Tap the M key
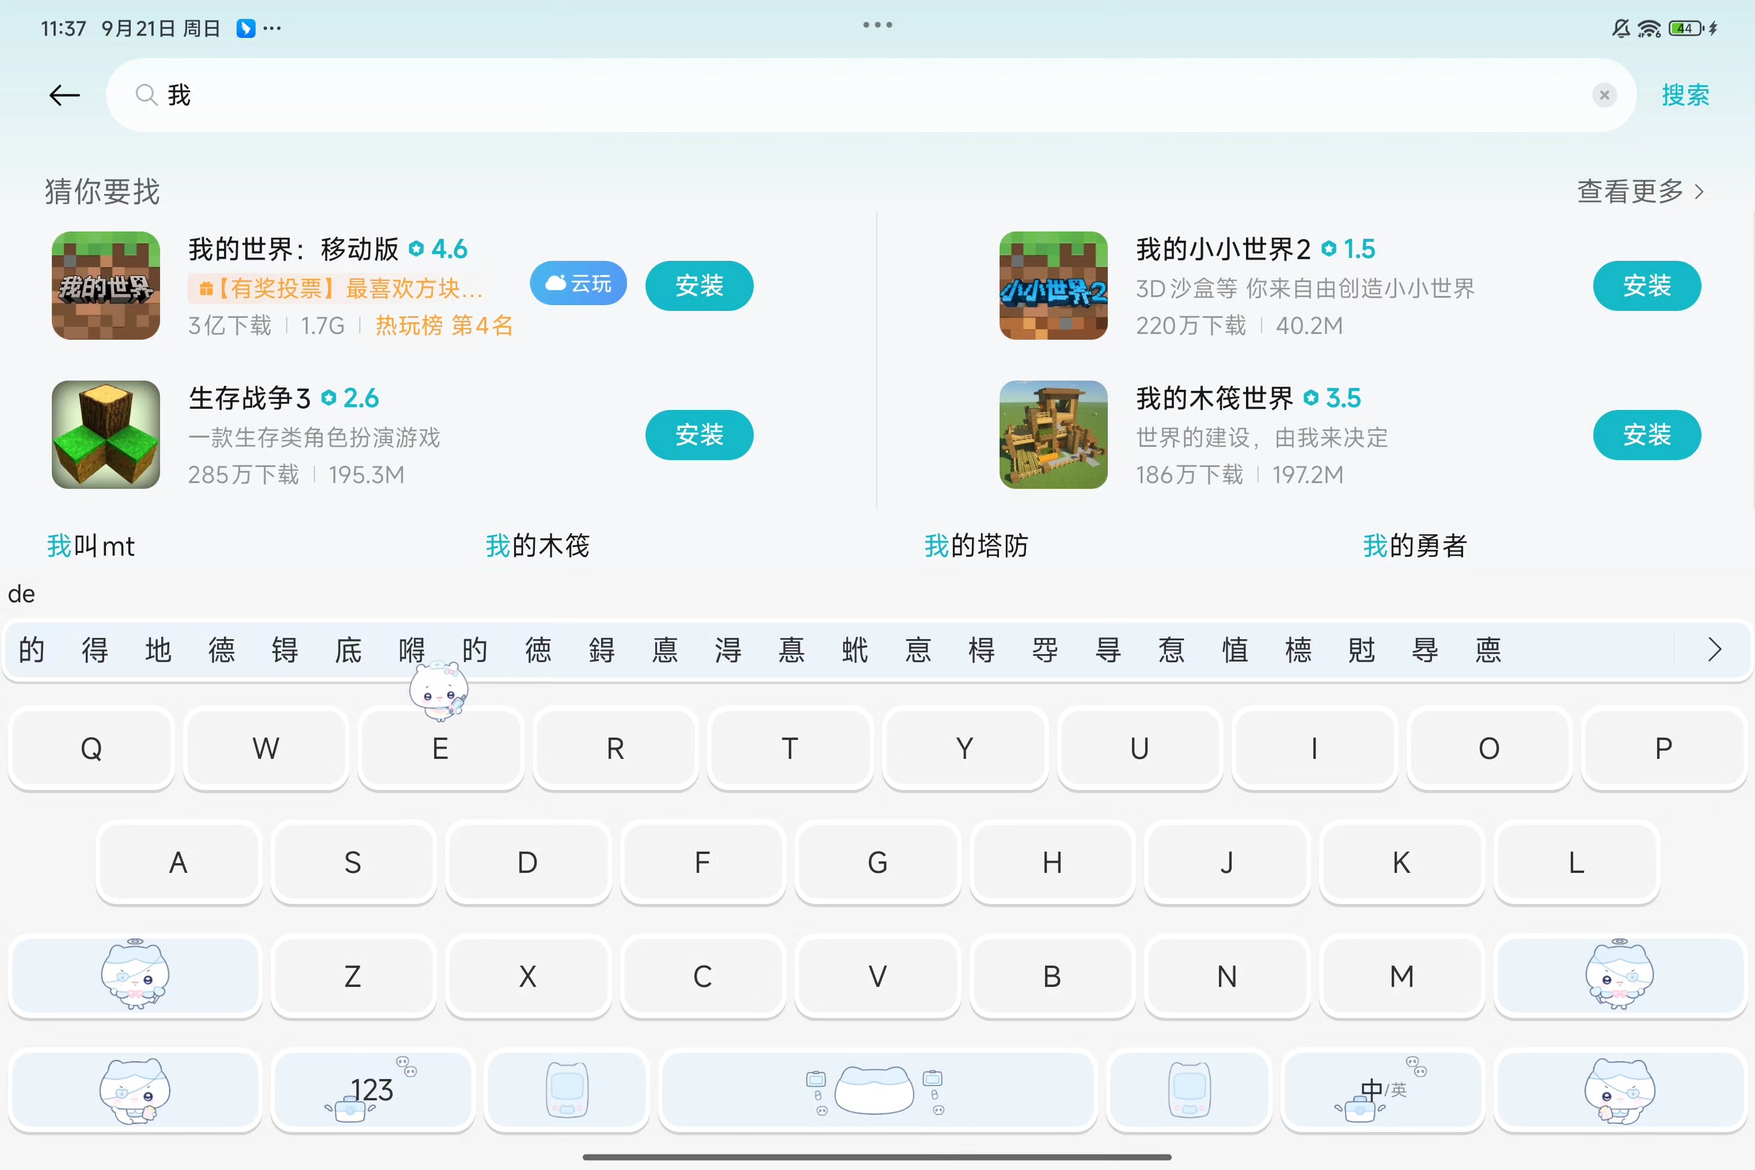Screen dimensions: 1755x1170 (x=1401, y=976)
